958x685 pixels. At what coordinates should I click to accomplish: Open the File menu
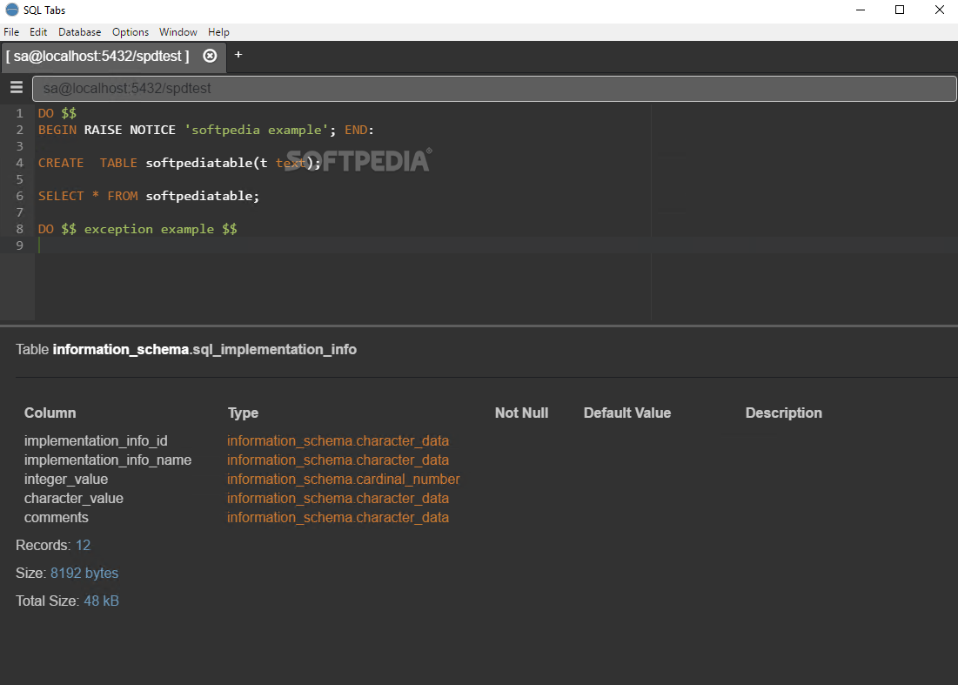(11, 32)
